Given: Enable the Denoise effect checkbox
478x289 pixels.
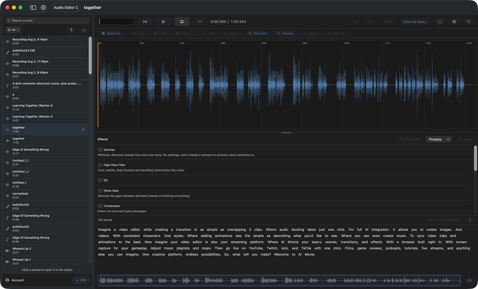Looking at the screenshot, I should coord(100,150).
